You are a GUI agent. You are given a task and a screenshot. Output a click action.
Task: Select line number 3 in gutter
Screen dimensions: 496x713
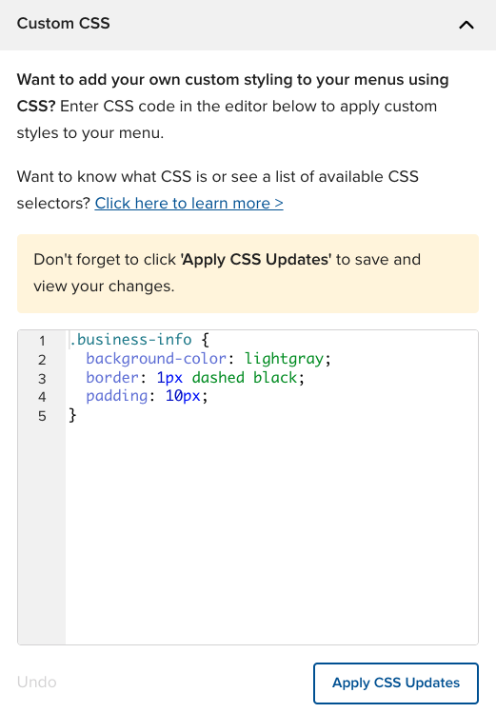click(42, 378)
